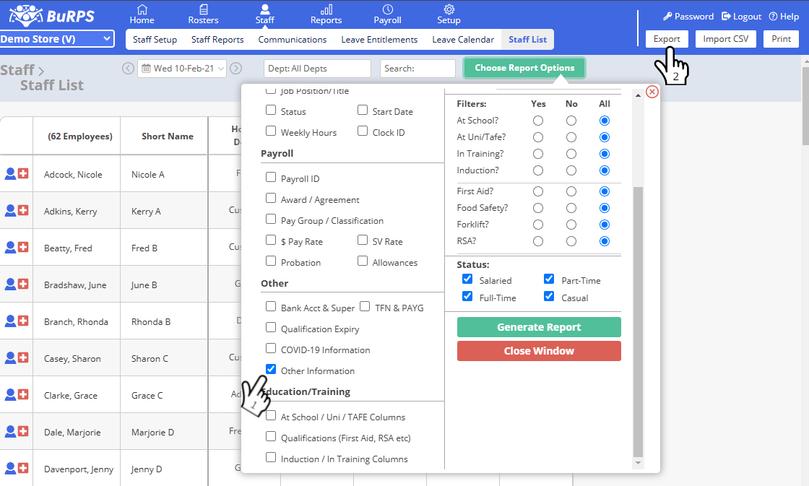Screen dimensions: 809x486
Task: Switch to the Leave Calendar tab
Action: coord(463,40)
